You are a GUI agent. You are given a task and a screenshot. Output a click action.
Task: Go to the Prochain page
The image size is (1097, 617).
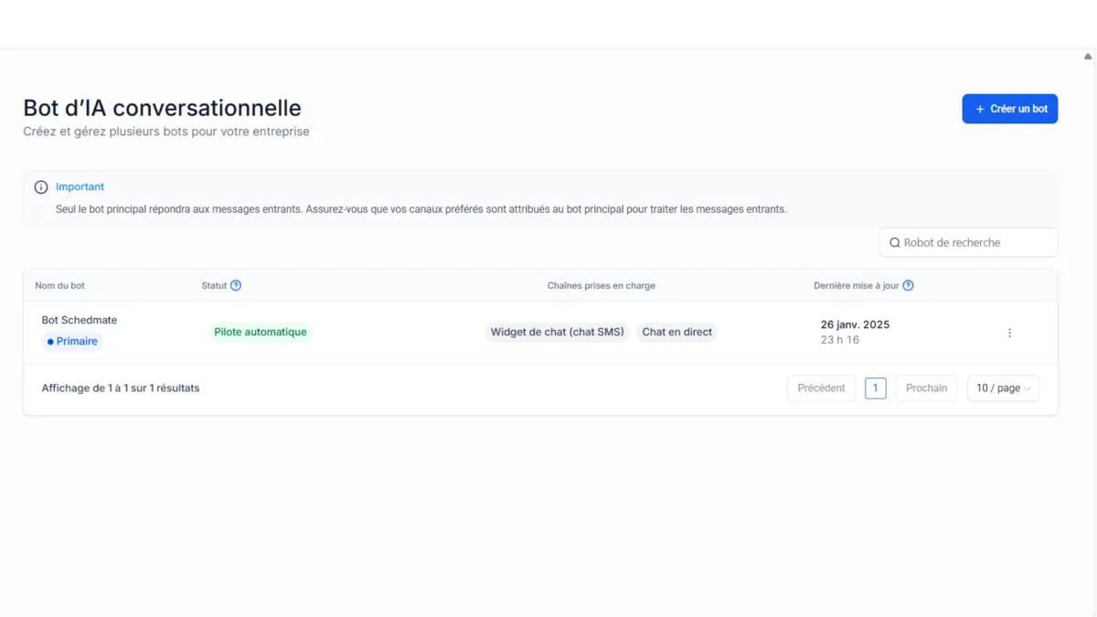pyautogui.click(x=926, y=388)
